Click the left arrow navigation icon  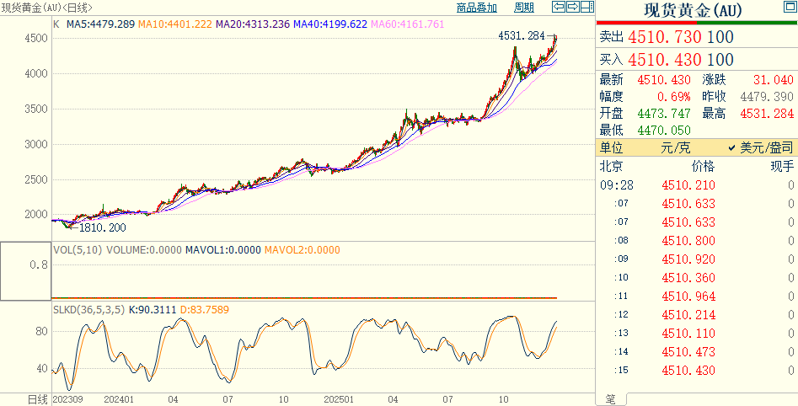(558, 8)
